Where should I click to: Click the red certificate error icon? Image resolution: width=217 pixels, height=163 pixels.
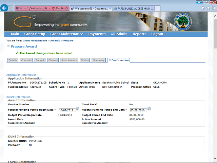pos(54,8)
